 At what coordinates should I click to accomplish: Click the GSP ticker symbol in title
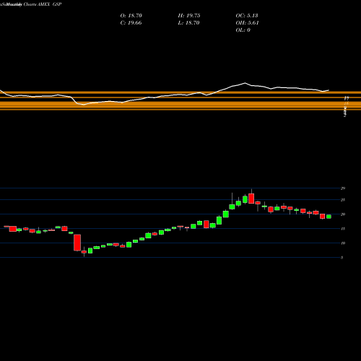click(x=57, y=4)
